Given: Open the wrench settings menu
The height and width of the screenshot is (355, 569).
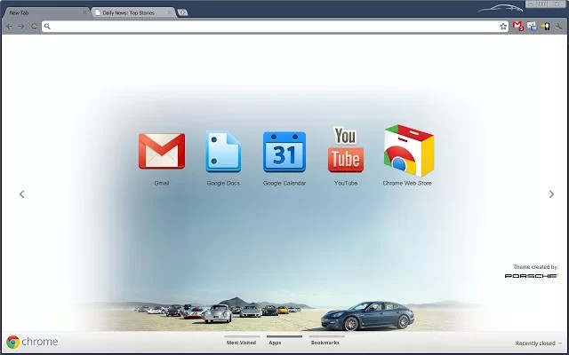Looking at the screenshot, I should click(x=558, y=27).
